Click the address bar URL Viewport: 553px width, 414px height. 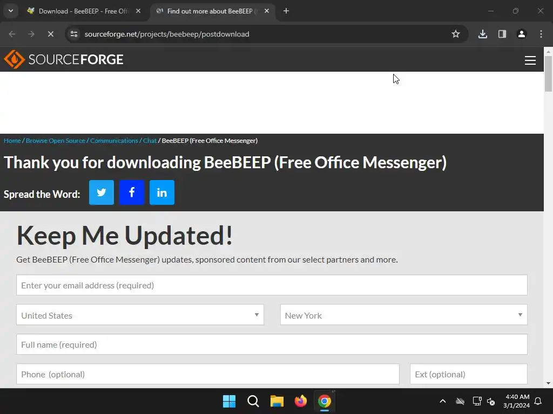(167, 34)
